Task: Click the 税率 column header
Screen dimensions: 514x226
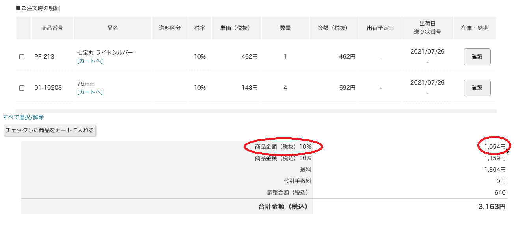Action: (200, 28)
